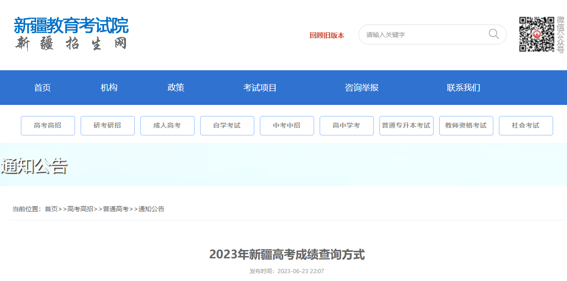Go to 首页 in the navigation bar
567x281 pixels.
[x=43, y=88]
